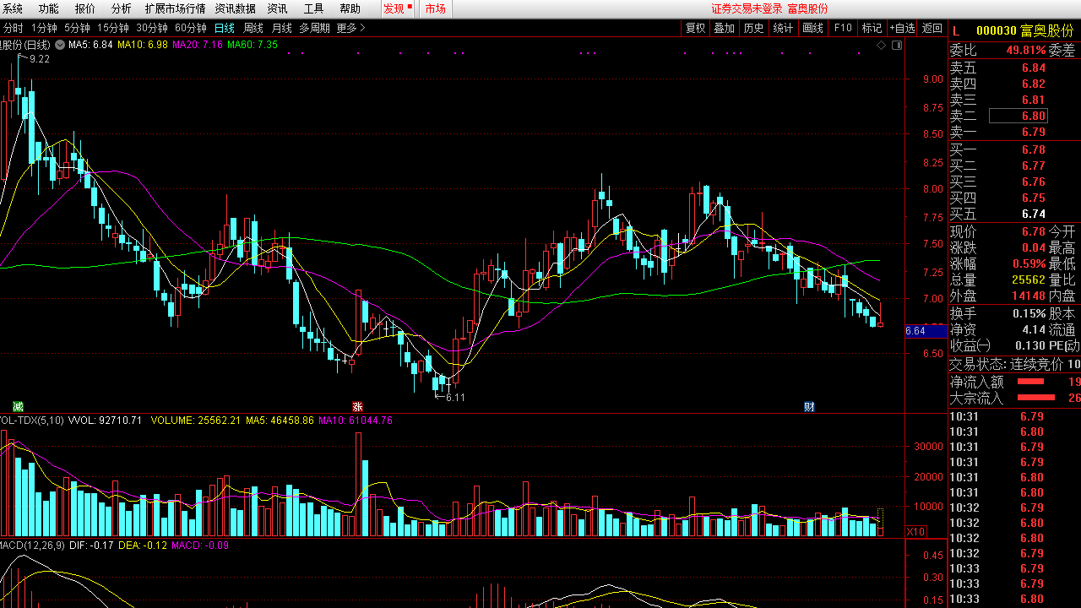Open the 帮助 menu
Image resolution: width=1081 pixels, height=608 pixels.
pyautogui.click(x=350, y=8)
